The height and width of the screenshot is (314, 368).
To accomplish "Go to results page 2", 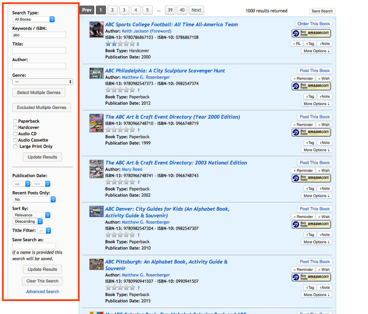I will (x=112, y=10).
